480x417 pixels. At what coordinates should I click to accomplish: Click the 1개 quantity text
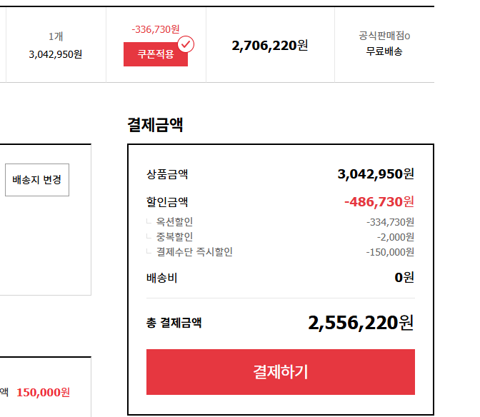pos(56,36)
